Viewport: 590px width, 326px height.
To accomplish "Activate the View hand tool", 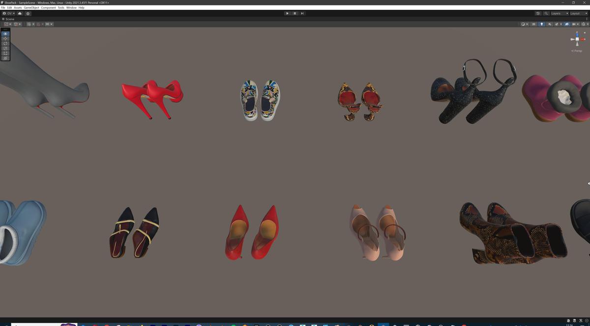I will [x=5, y=33].
